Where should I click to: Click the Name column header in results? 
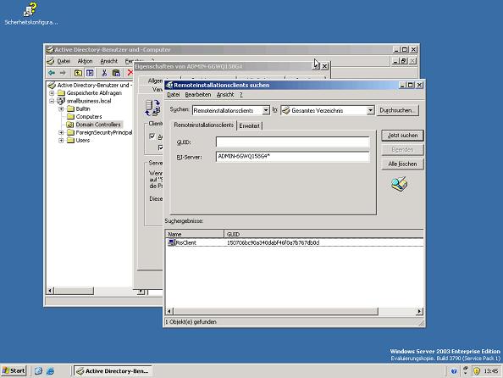[195, 234]
